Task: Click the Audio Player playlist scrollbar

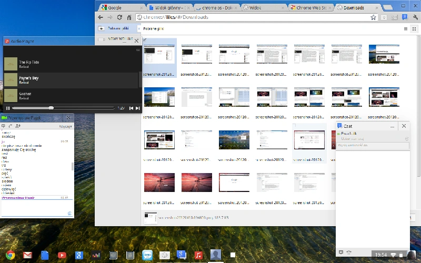Action: pyautogui.click(x=140, y=79)
